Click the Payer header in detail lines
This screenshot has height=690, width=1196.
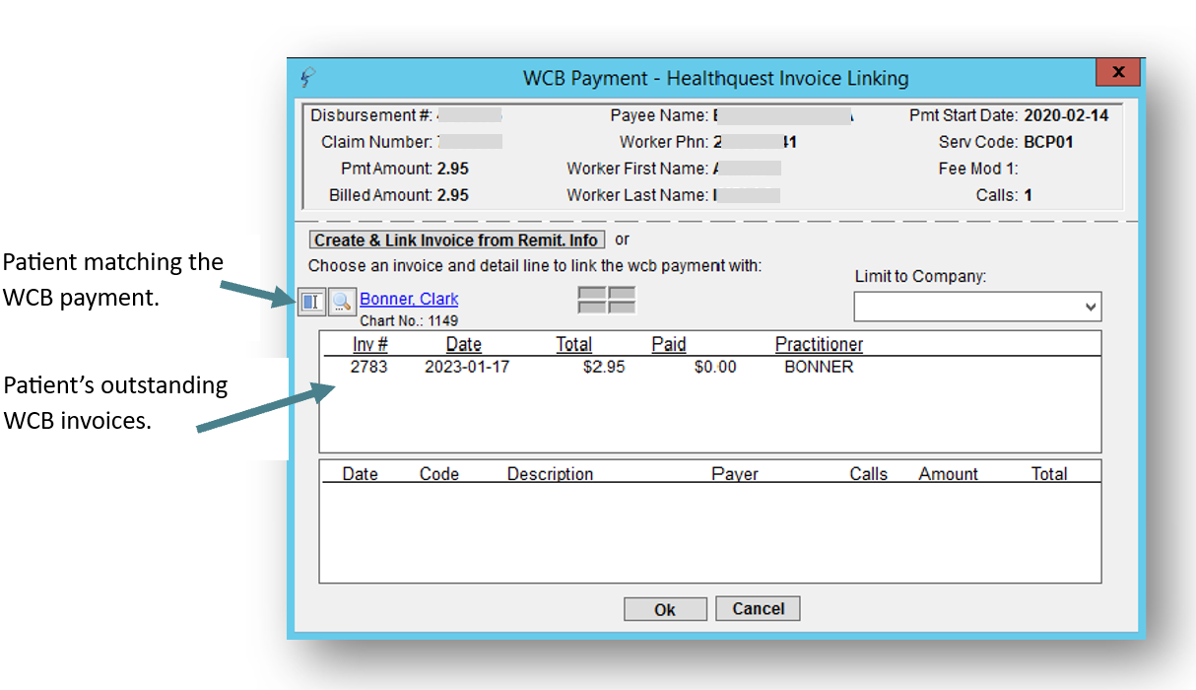735,474
